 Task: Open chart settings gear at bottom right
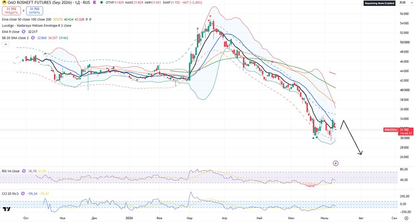(407, 218)
